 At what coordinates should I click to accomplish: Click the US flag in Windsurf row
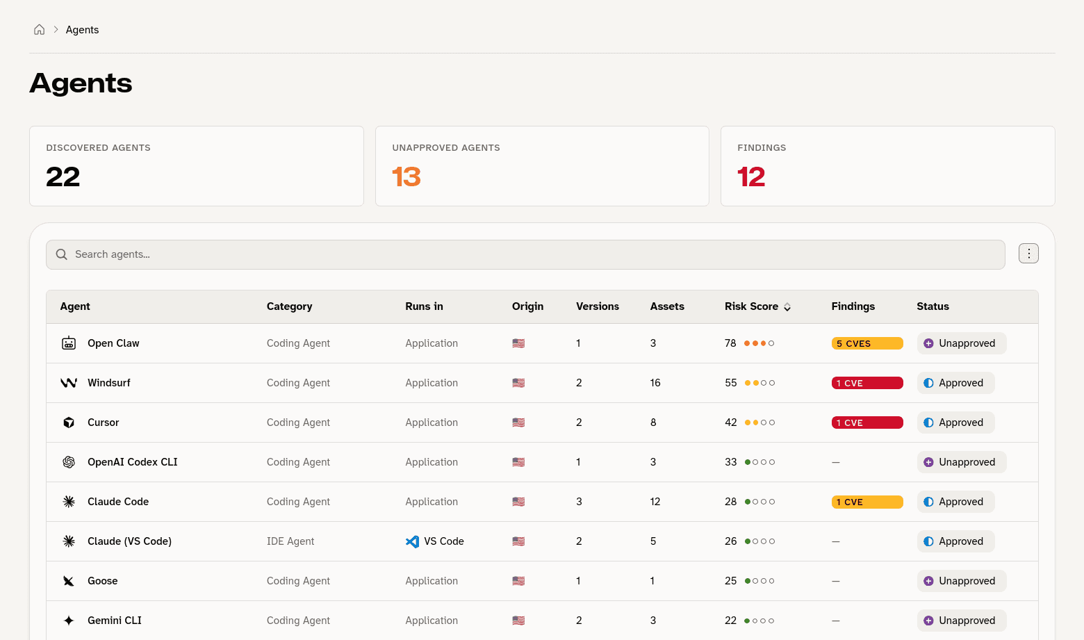coord(518,383)
